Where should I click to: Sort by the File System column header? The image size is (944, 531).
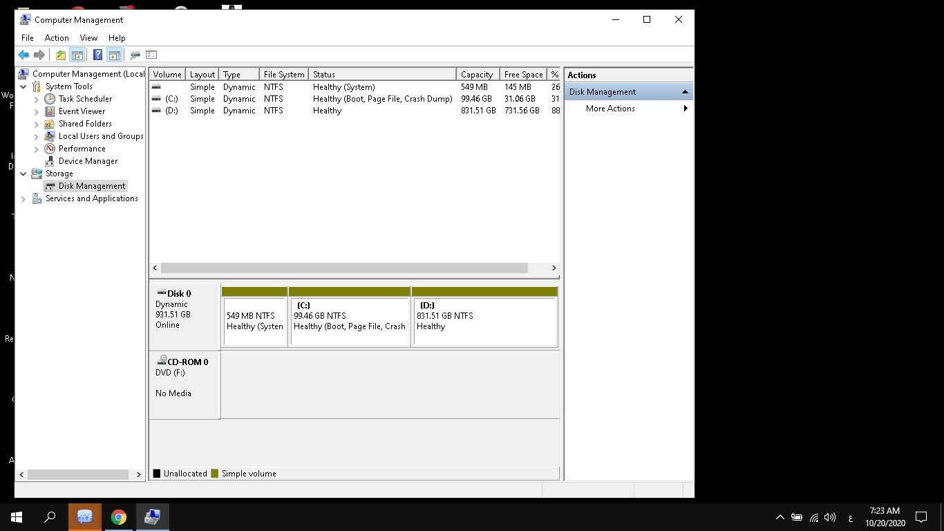coord(284,75)
